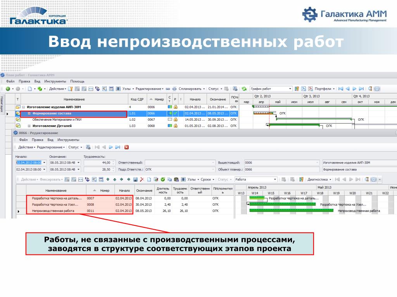Click Редактирование button in main toolbar
Screen dimensions: 397x297
tap(149, 89)
